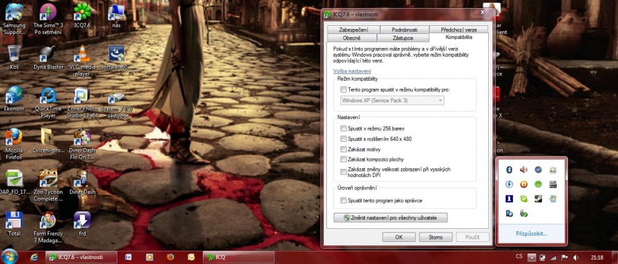Check 'Spustit v režimu 256 barev'
Viewport: 618px width, 264px height.
click(x=343, y=128)
